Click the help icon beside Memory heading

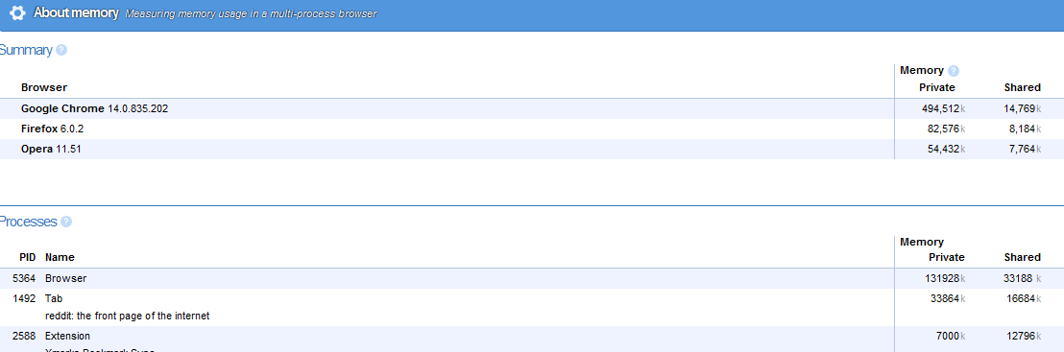(x=954, y=71)
